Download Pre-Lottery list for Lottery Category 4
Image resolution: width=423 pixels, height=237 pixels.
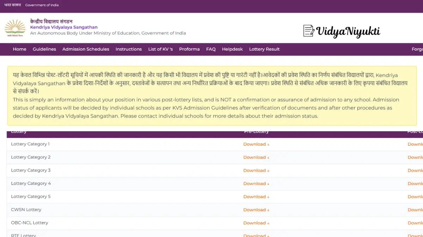coord(256,184)
